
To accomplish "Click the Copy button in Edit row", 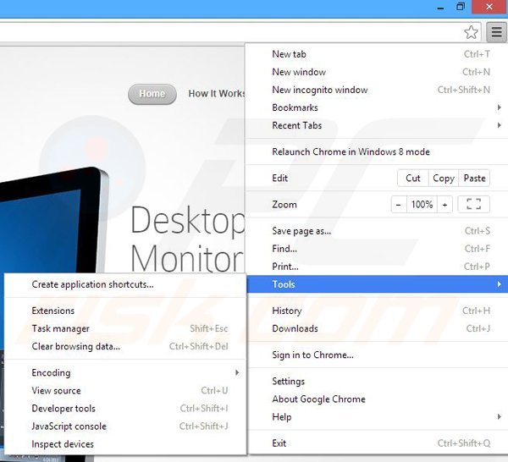I will click(443, 179).
